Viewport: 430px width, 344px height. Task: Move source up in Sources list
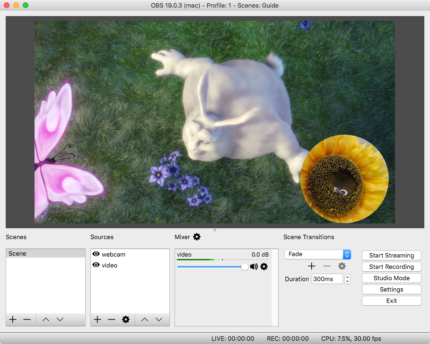[145, 319]
